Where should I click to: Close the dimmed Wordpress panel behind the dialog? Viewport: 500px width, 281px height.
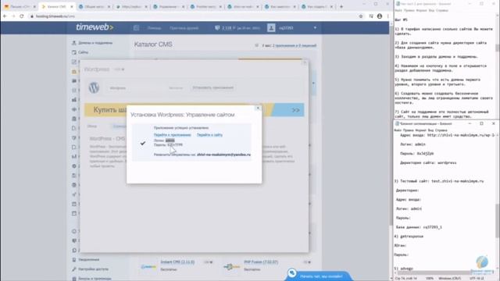pos(305,62)
